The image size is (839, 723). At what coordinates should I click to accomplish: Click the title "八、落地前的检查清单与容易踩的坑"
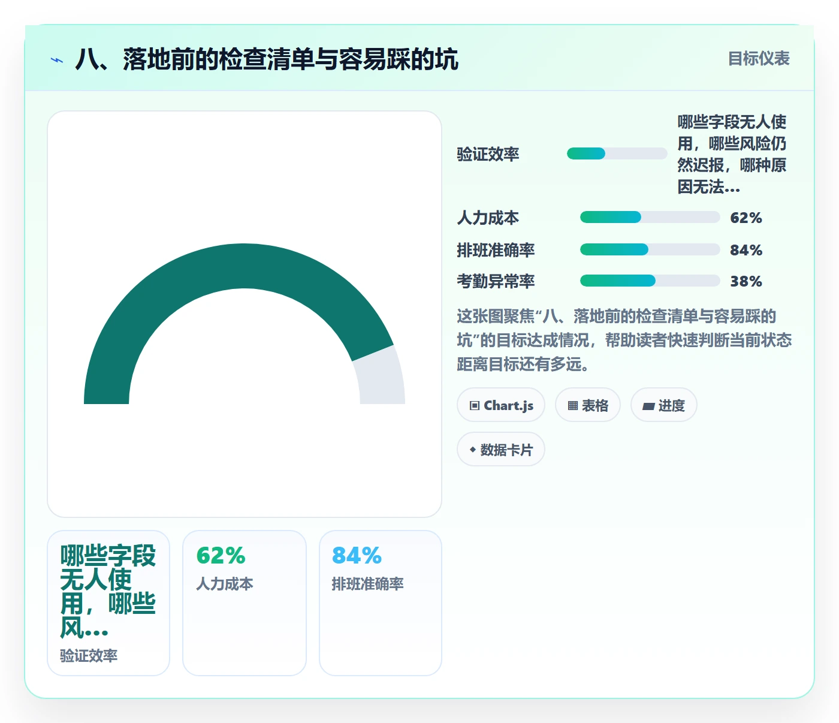(267, 59)
